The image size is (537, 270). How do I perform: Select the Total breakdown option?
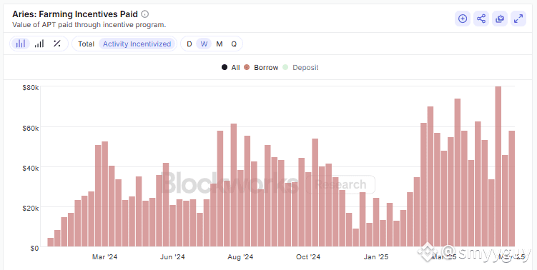tap(86, 44)
